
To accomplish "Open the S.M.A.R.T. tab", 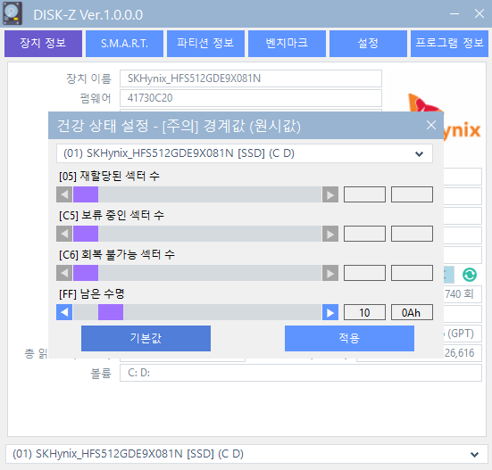I will click(x=125, y=43).
